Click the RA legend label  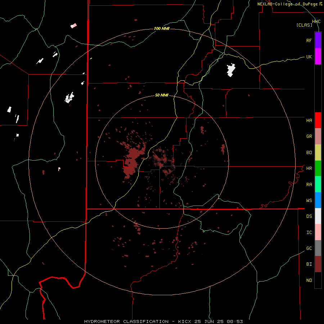click(309, 185)
